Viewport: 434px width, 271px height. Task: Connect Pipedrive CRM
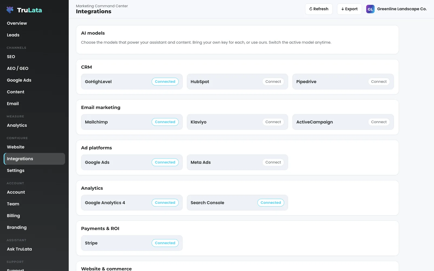(x=379, y=82)
